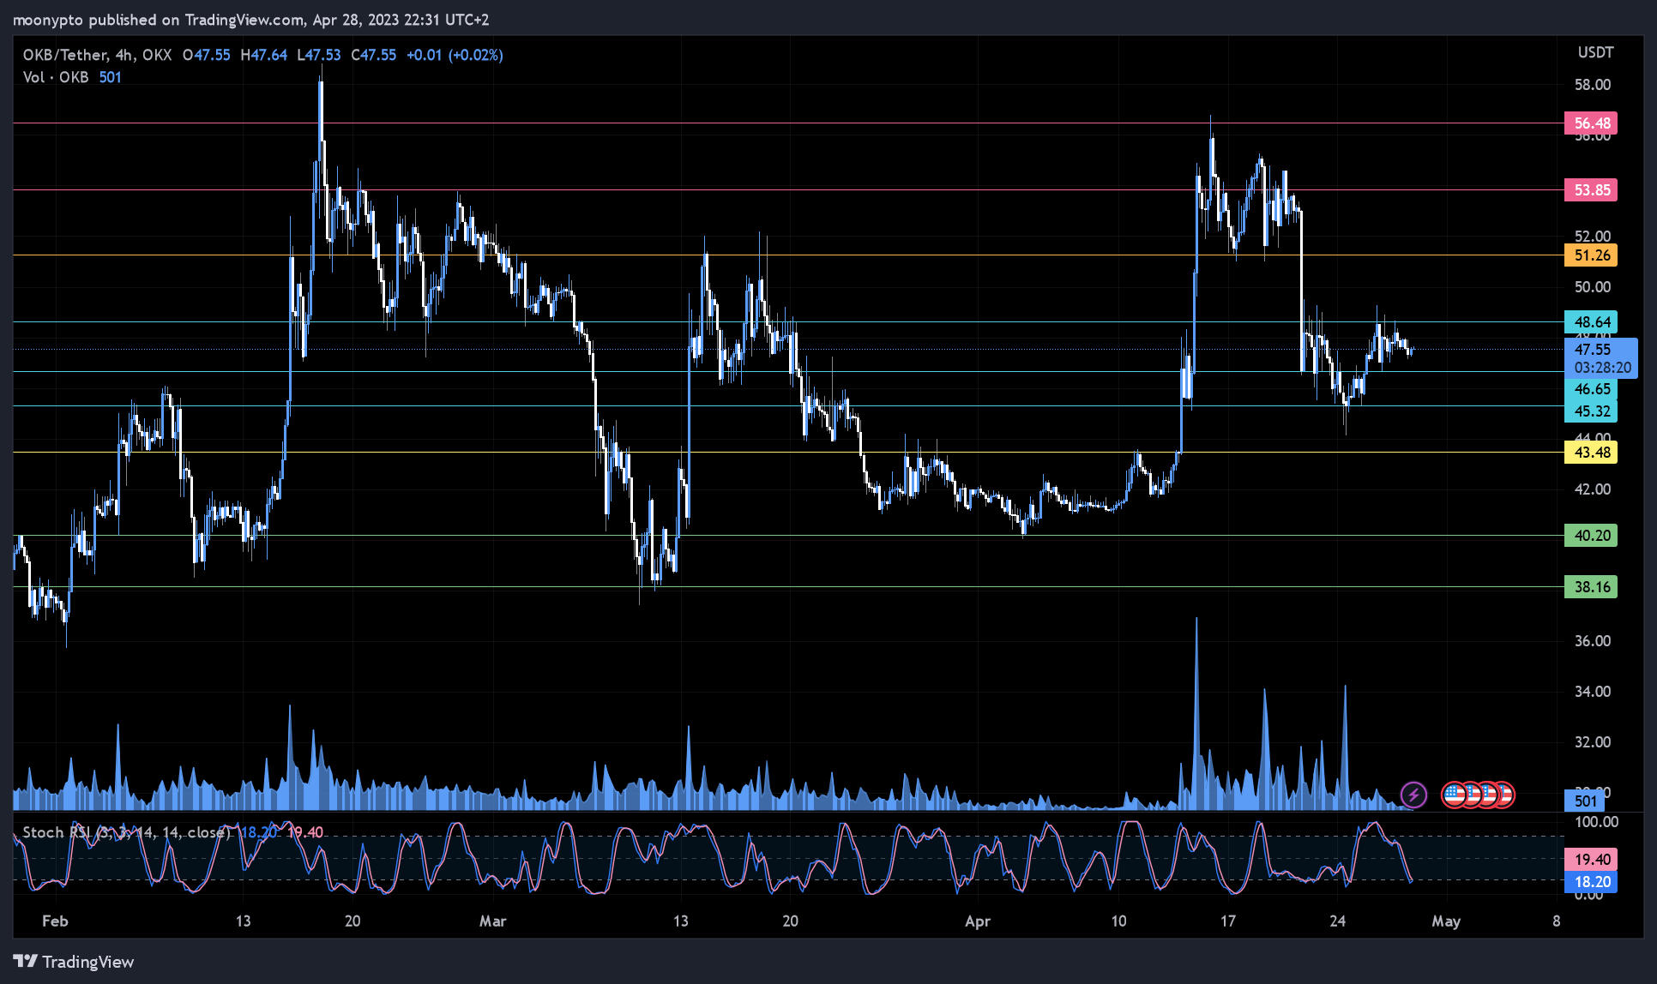Click the Mar label on the time axis
This screenshot has width=1657, height=984.
[x=492, y=921]
